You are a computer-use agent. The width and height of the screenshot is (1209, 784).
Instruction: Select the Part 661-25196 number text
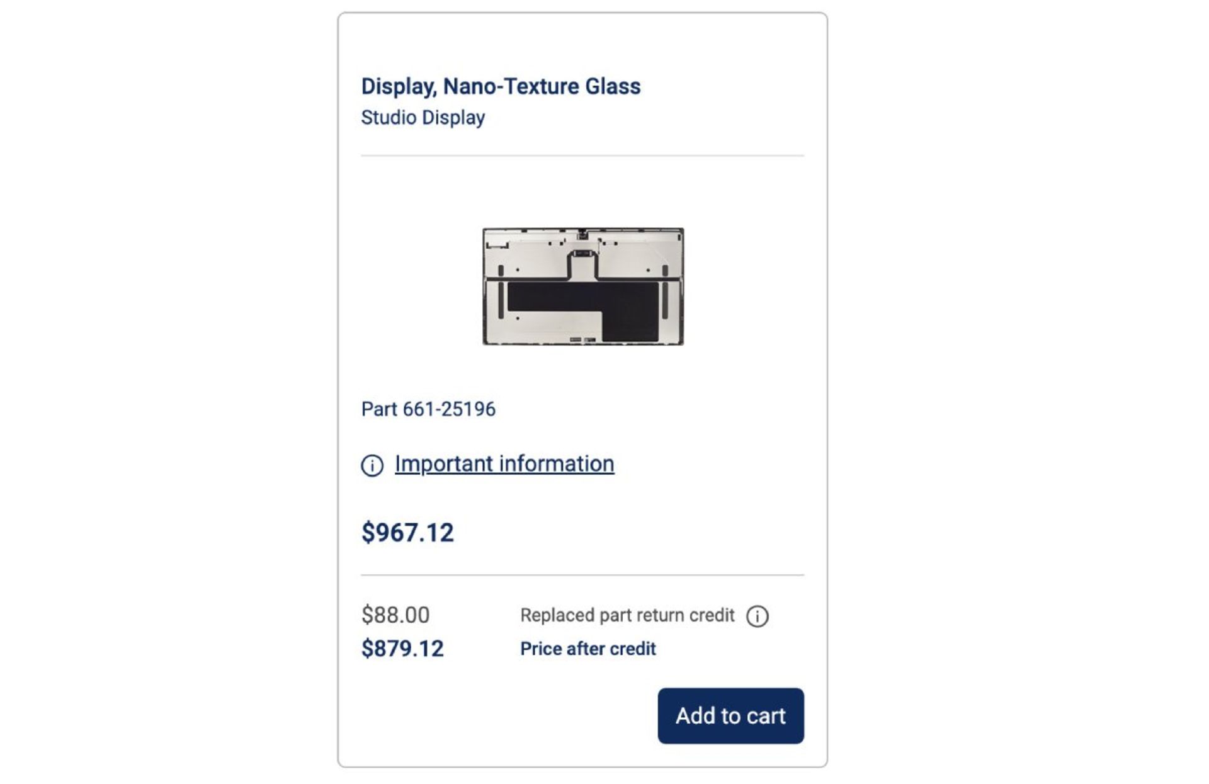pyautogui.click(x=429, y=408)
